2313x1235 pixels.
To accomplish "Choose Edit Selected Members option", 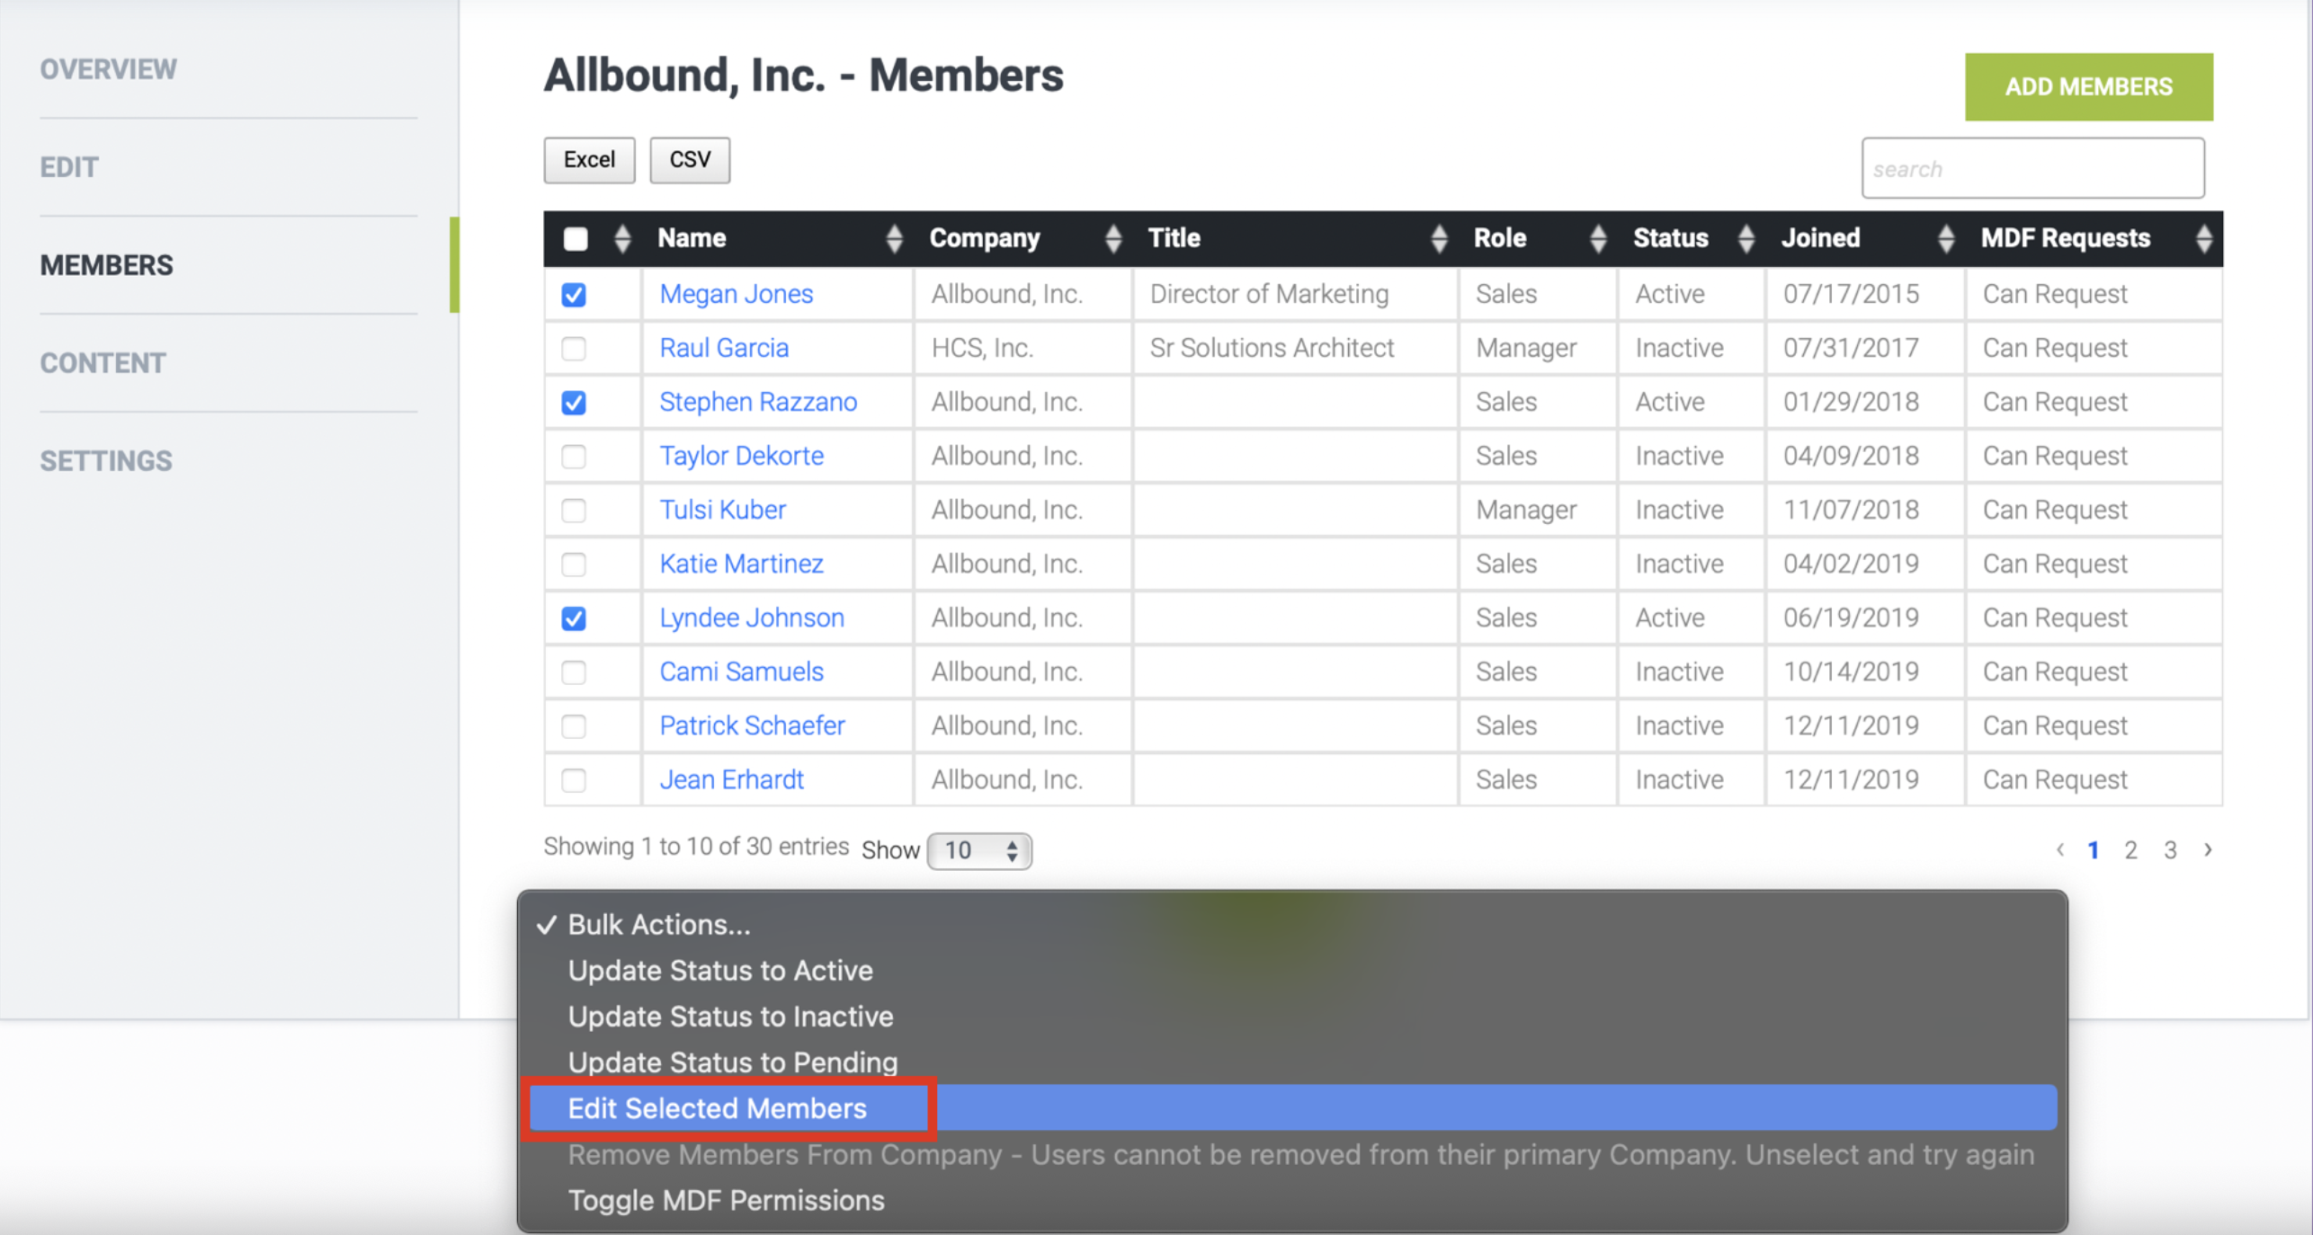I will tap(1292, 1108).
